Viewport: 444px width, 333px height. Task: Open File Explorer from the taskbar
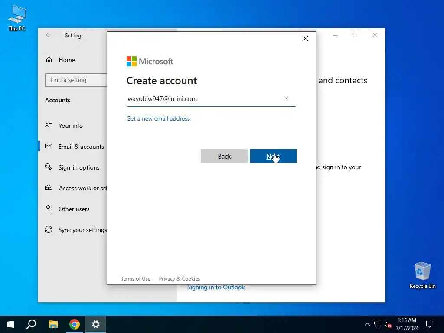[x=53, y=324]
